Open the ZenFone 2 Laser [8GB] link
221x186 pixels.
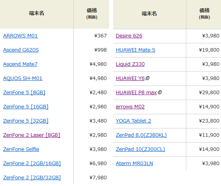[32, 135]
